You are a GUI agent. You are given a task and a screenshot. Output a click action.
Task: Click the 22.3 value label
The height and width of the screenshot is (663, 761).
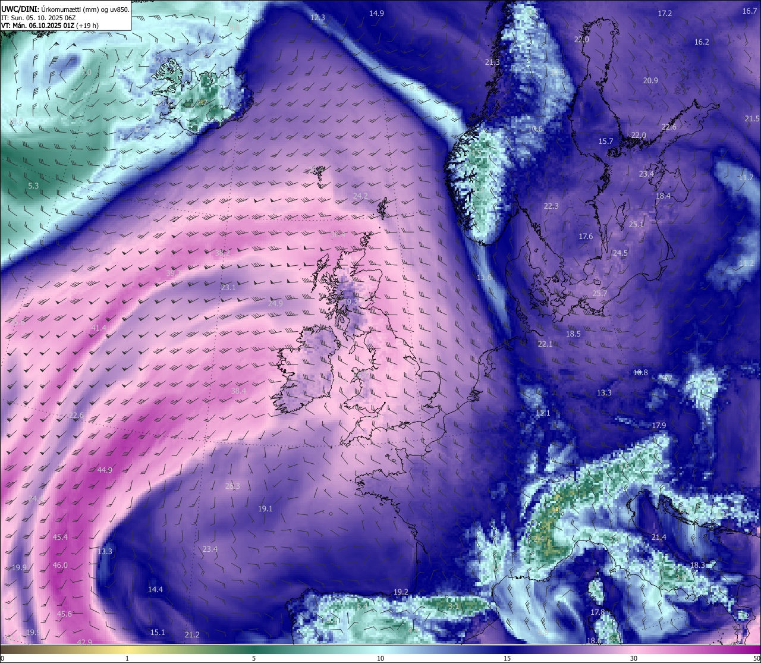(x=551, y=206)
